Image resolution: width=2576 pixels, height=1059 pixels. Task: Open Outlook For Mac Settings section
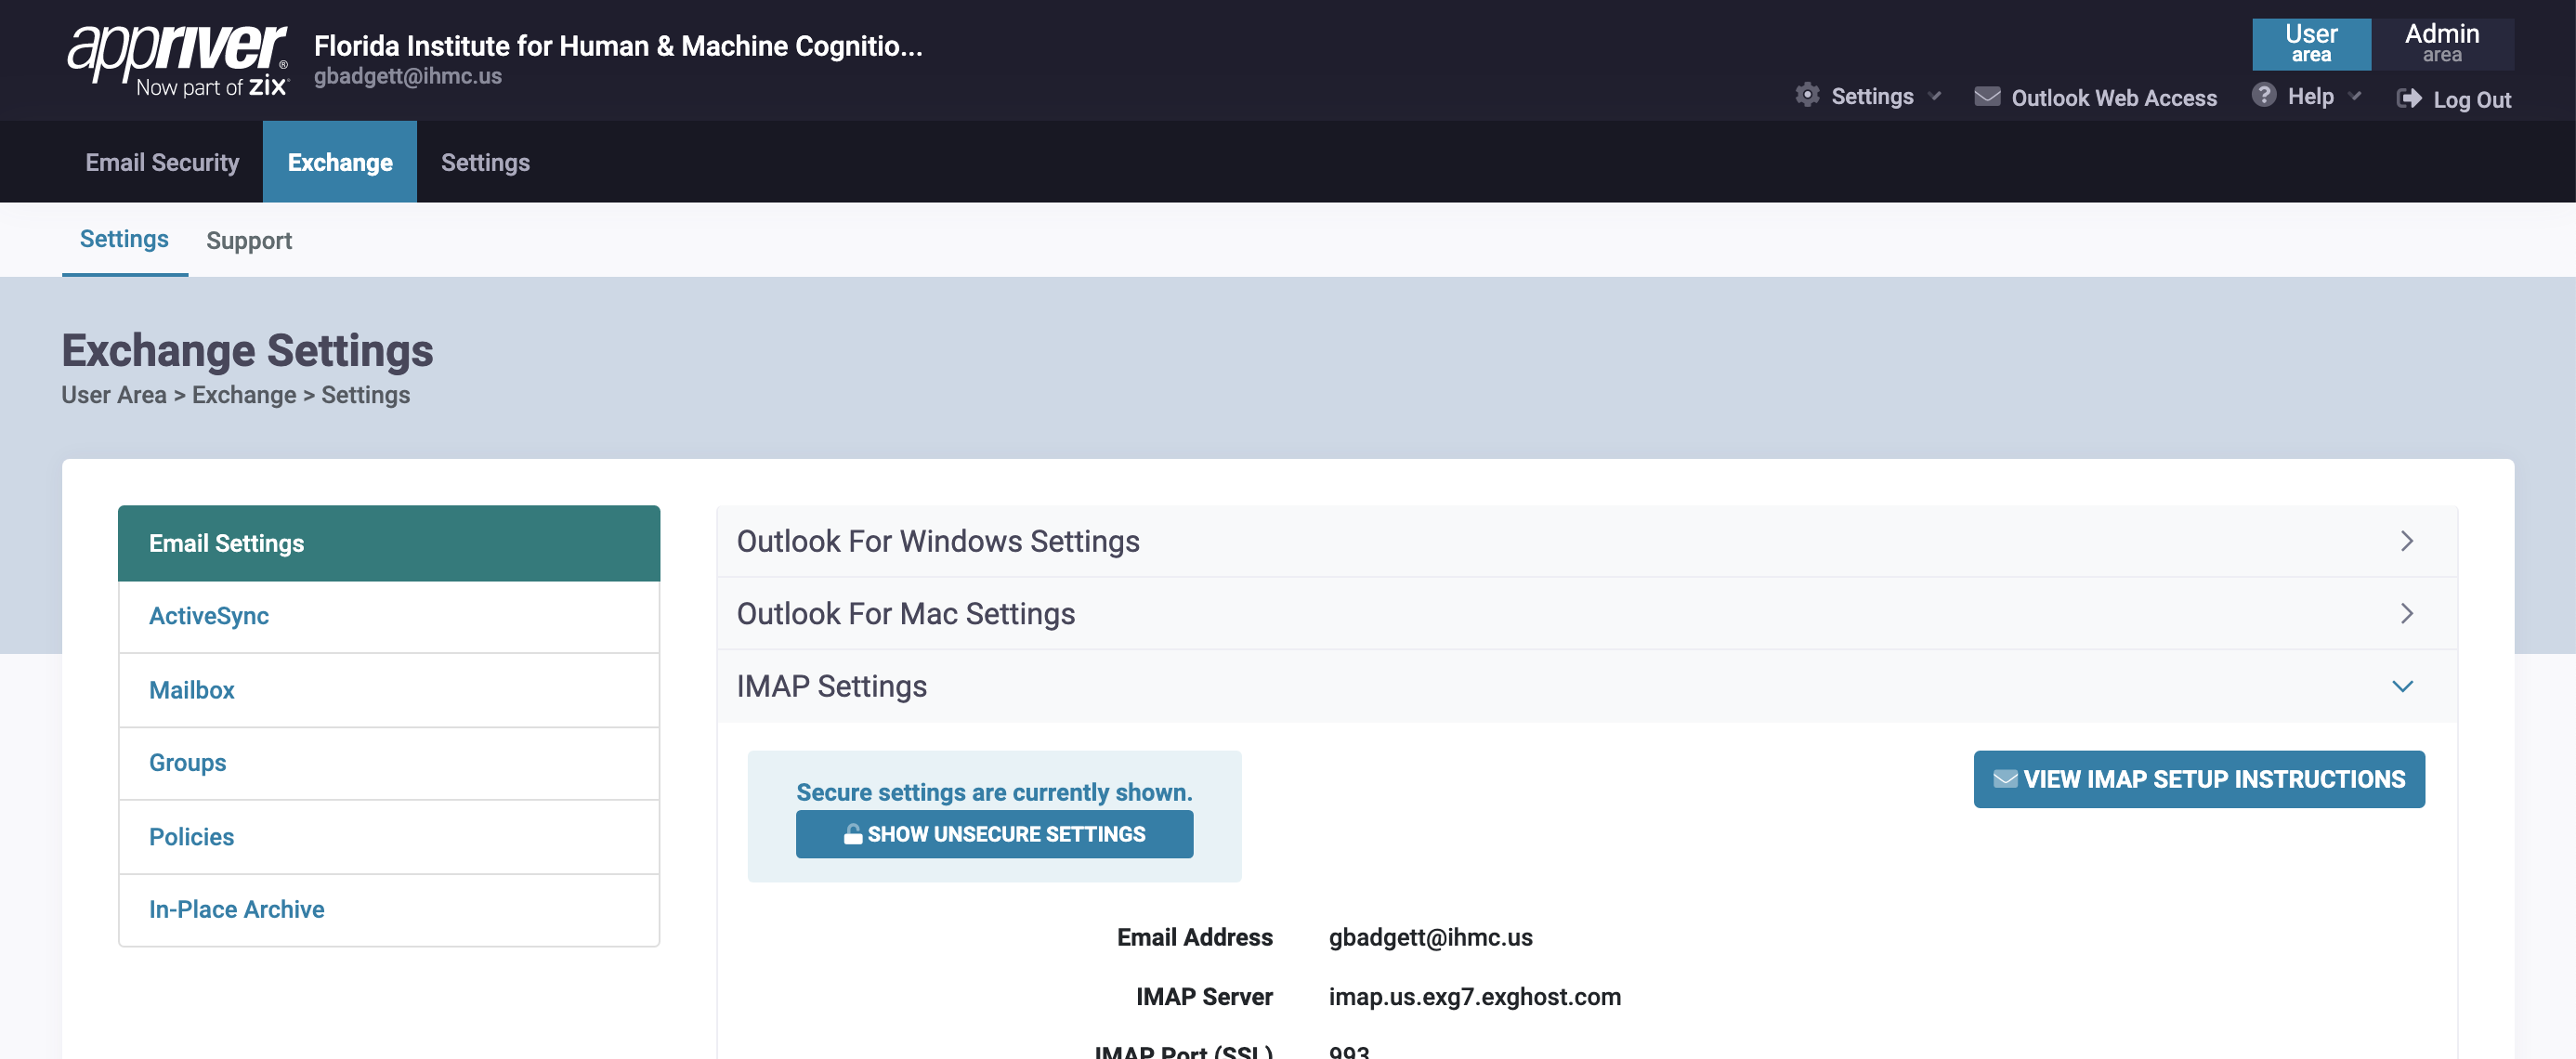click(x=1586, y=613)
